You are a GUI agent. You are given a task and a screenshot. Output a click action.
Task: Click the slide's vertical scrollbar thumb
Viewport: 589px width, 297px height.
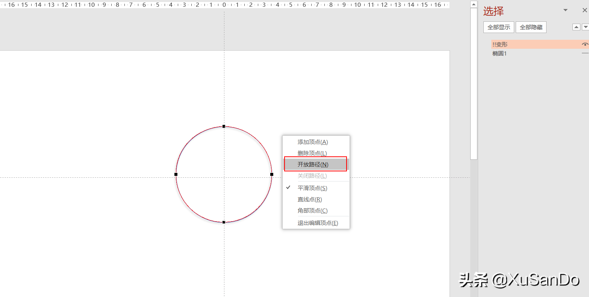click(474, 84)
